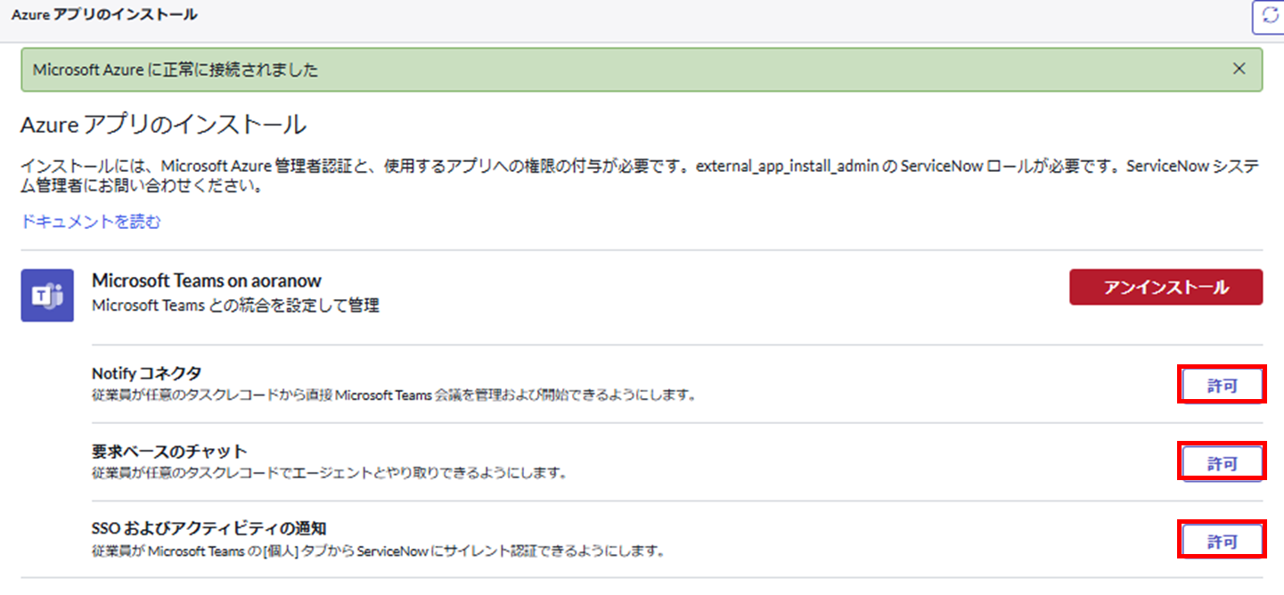
Task: Click the Notify コネクタ heading
Action: pyautogui.click(x=147, y=373)
